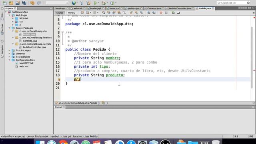Click the Find Previous Occurrence icon
The image size is (256, 144).
[109, 12]
